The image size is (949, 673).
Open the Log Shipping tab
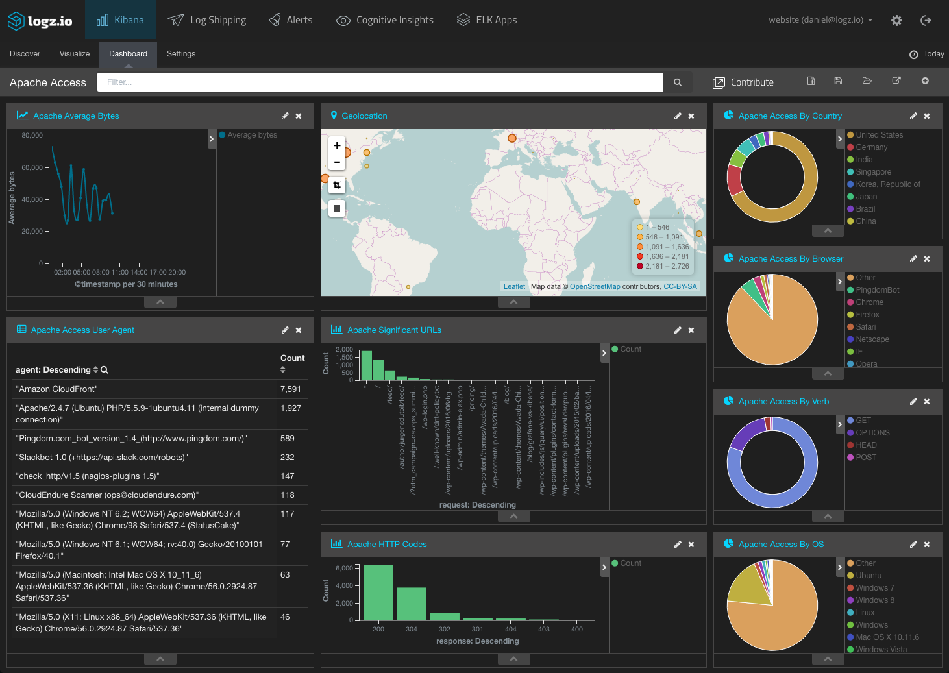pos(207,19)
